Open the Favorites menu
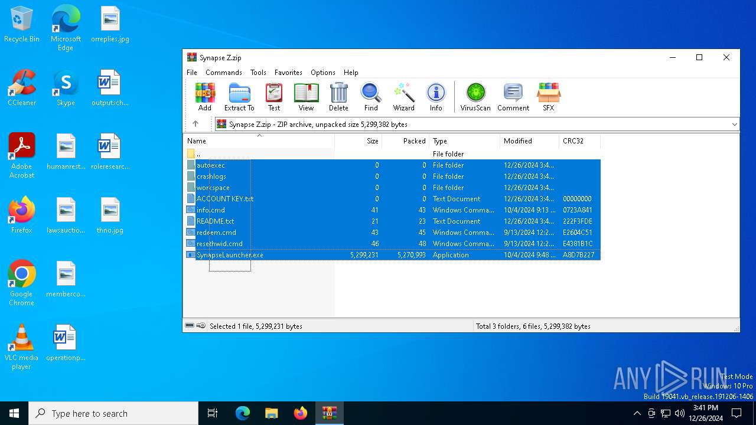 [x=288, y=73]
